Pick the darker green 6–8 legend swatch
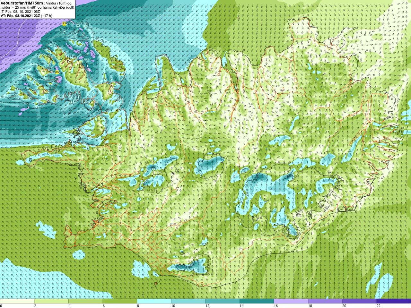 click(x=120, y=301)
